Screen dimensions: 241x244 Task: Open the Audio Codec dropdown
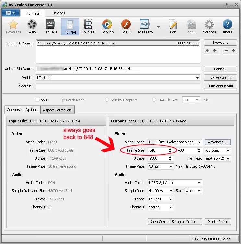coord(199,183)
